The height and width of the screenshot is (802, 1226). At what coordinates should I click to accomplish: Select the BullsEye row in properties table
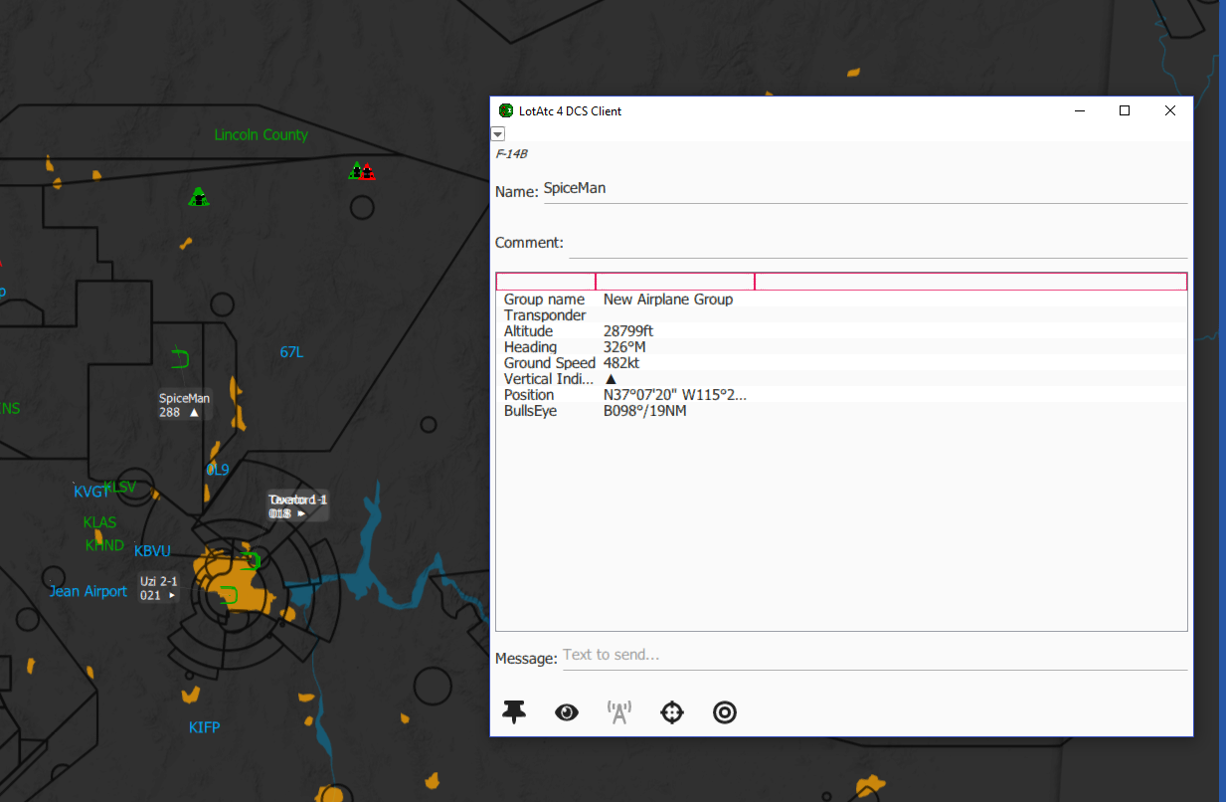tap(841, 411)
